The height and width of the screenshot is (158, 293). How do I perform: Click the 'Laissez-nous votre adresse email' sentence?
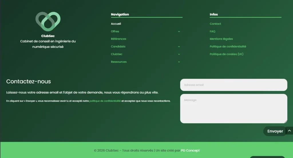click(82, 92)
